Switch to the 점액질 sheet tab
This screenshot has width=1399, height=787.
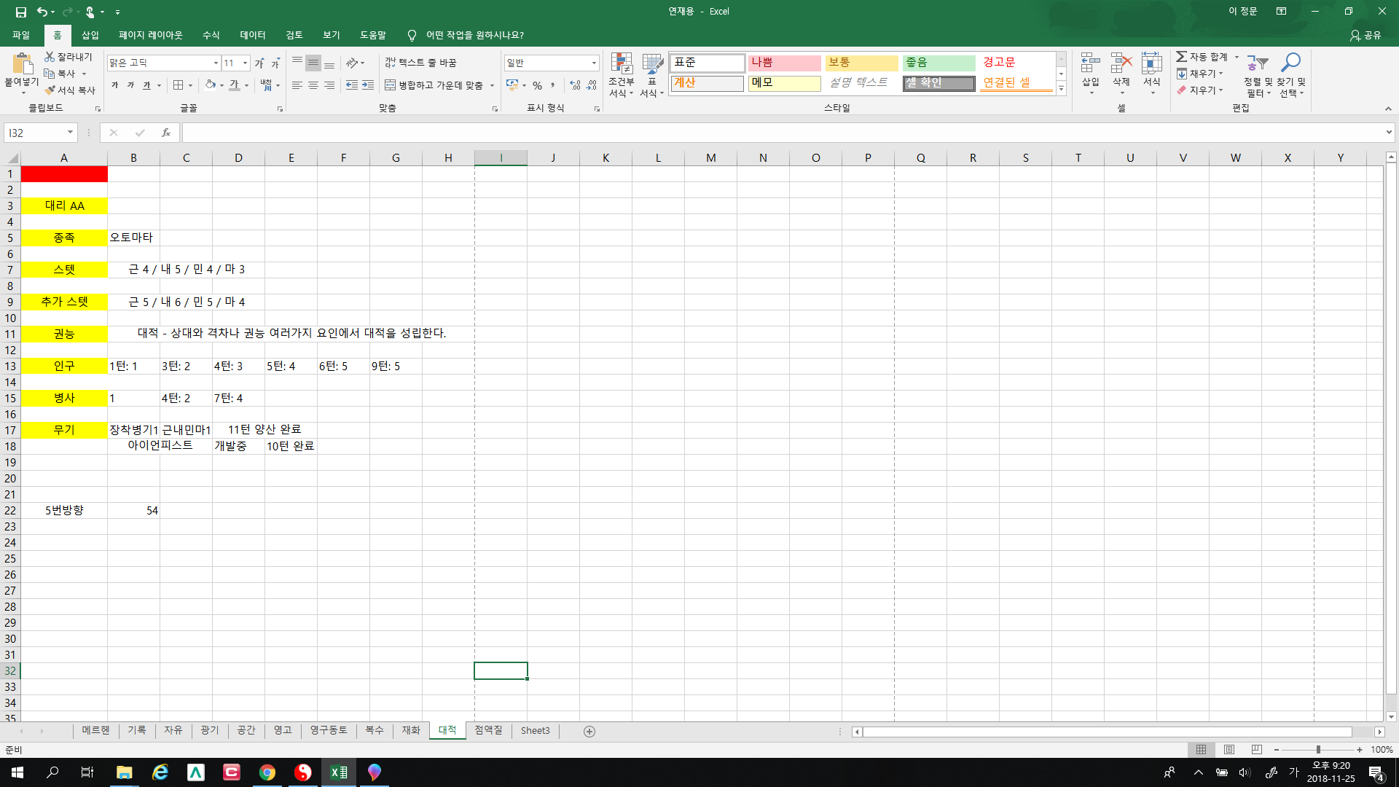click(x=488, y=730)
